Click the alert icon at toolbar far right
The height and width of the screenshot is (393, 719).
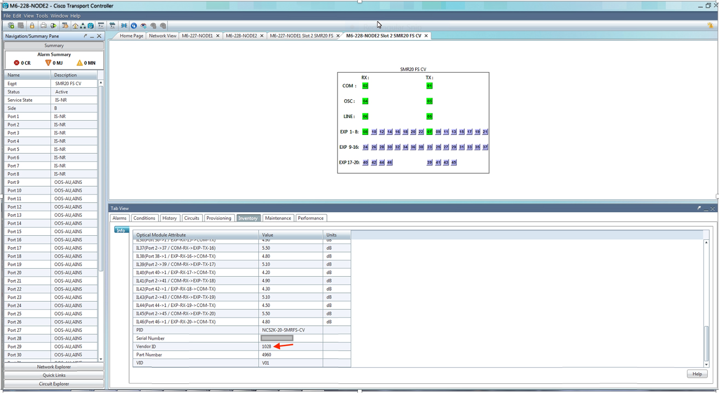click(x=710, y=26)
